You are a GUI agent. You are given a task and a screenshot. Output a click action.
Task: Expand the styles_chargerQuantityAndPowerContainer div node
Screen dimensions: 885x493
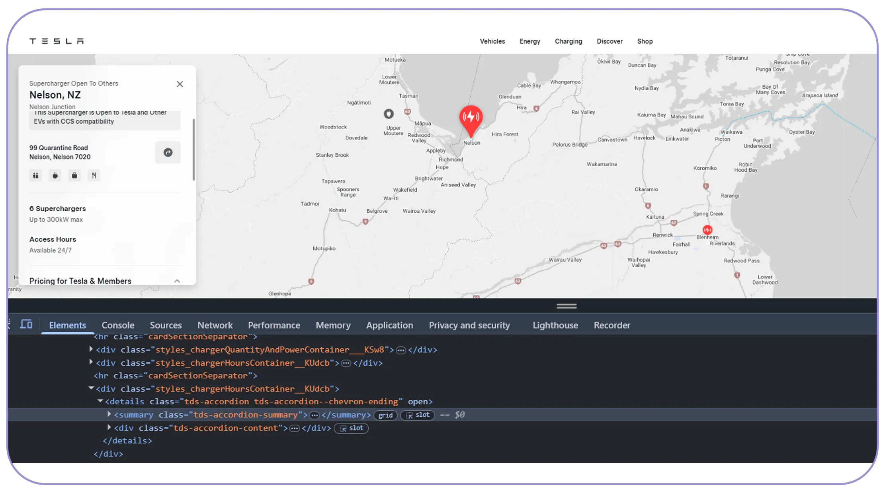click(x=91, y=349)
